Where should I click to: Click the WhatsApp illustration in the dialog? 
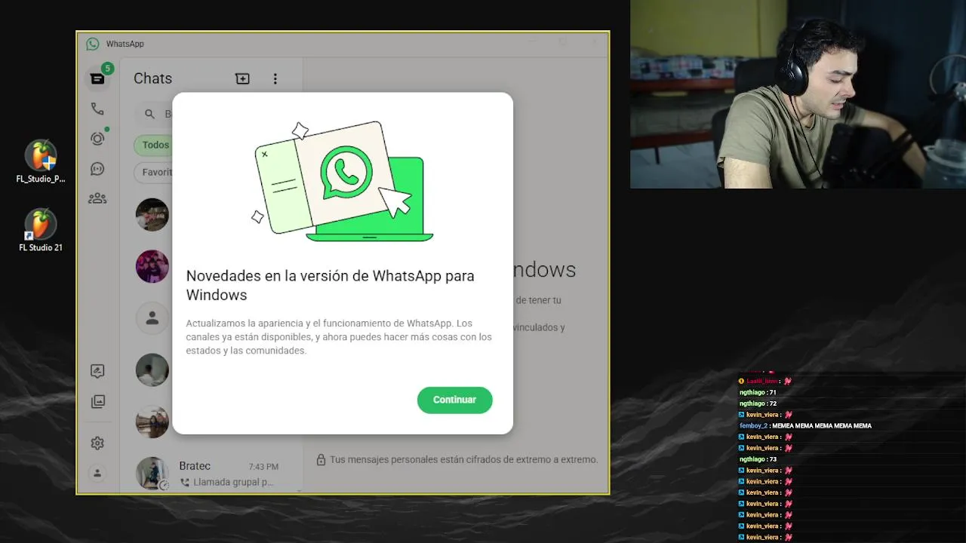343,181
